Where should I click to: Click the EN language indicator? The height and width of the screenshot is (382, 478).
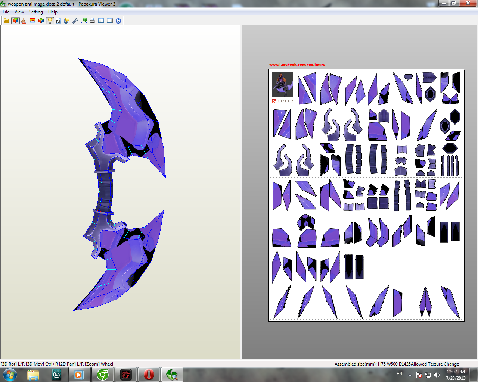coord(400,374)
